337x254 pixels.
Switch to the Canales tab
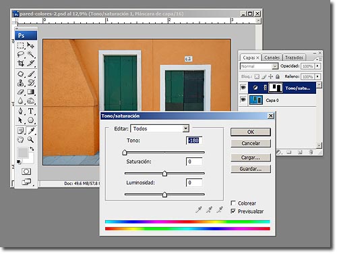[x=272, y=57]
